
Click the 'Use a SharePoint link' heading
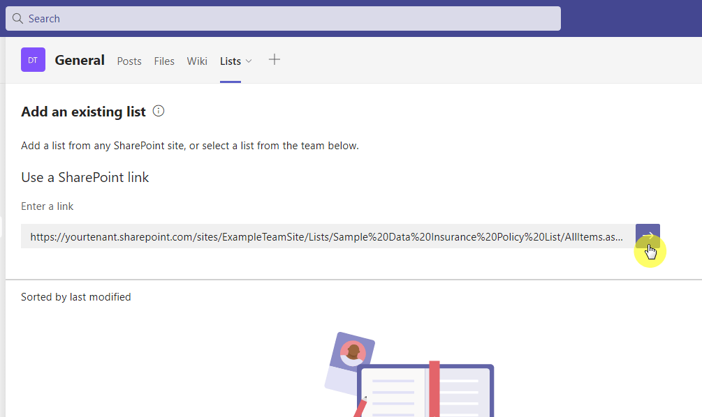tap(85, 177)
